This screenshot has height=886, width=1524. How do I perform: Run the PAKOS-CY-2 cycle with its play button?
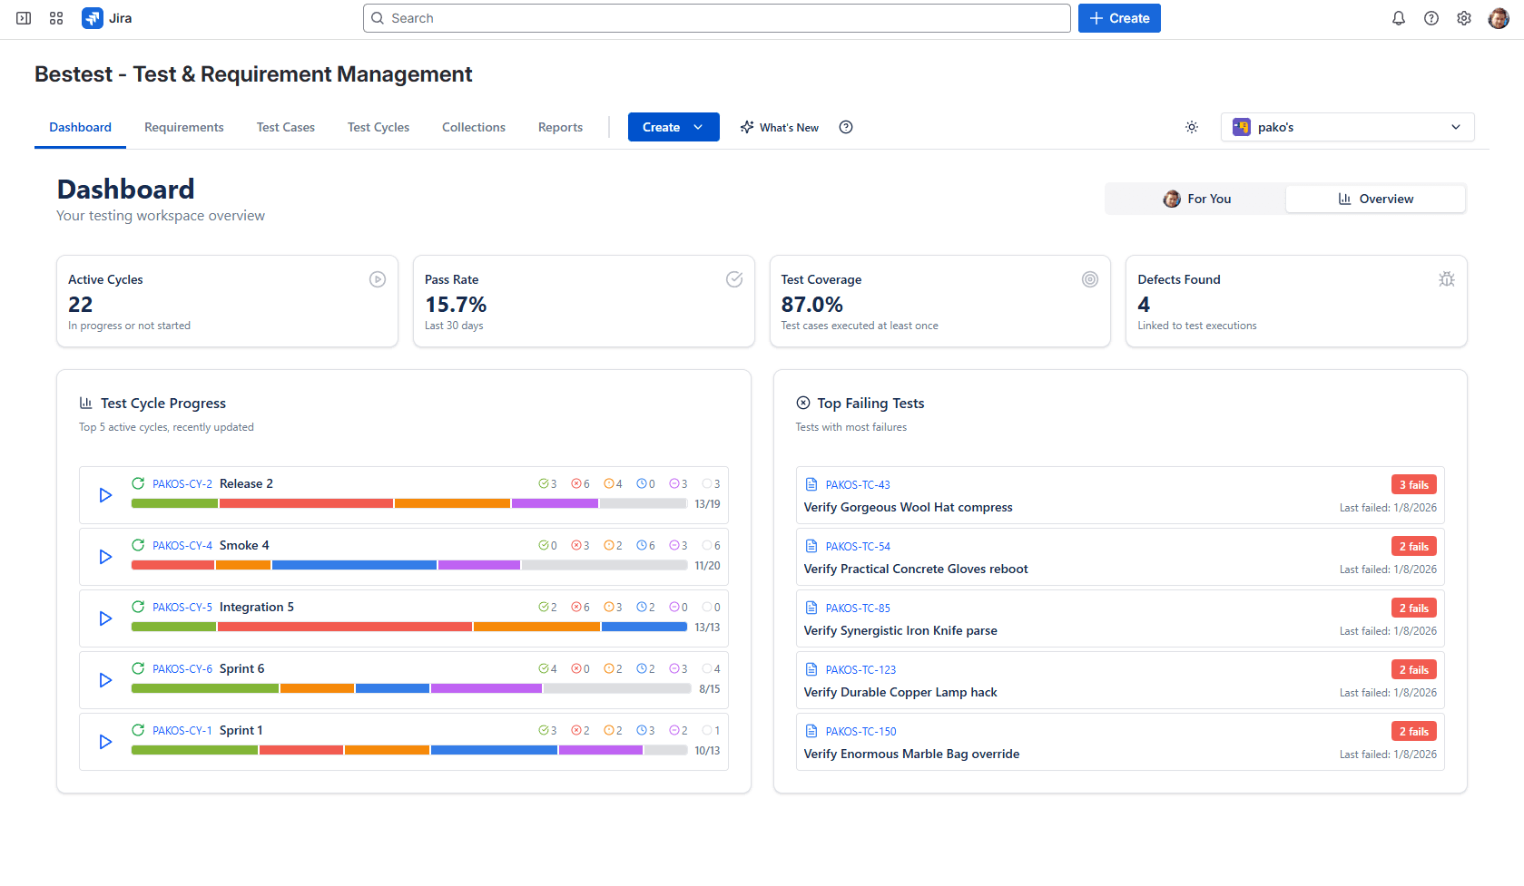tap(104, 495)
